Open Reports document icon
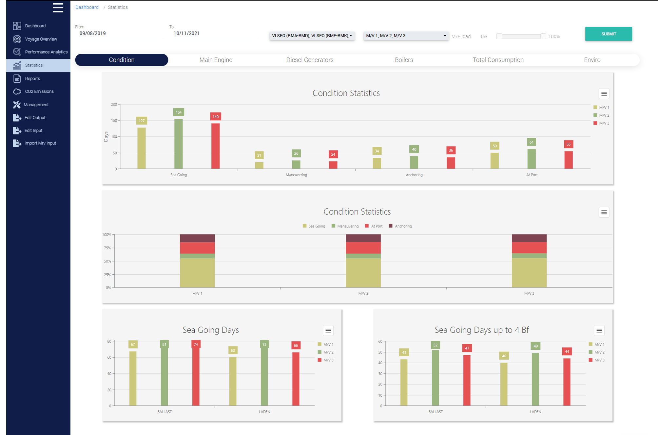 17,78
